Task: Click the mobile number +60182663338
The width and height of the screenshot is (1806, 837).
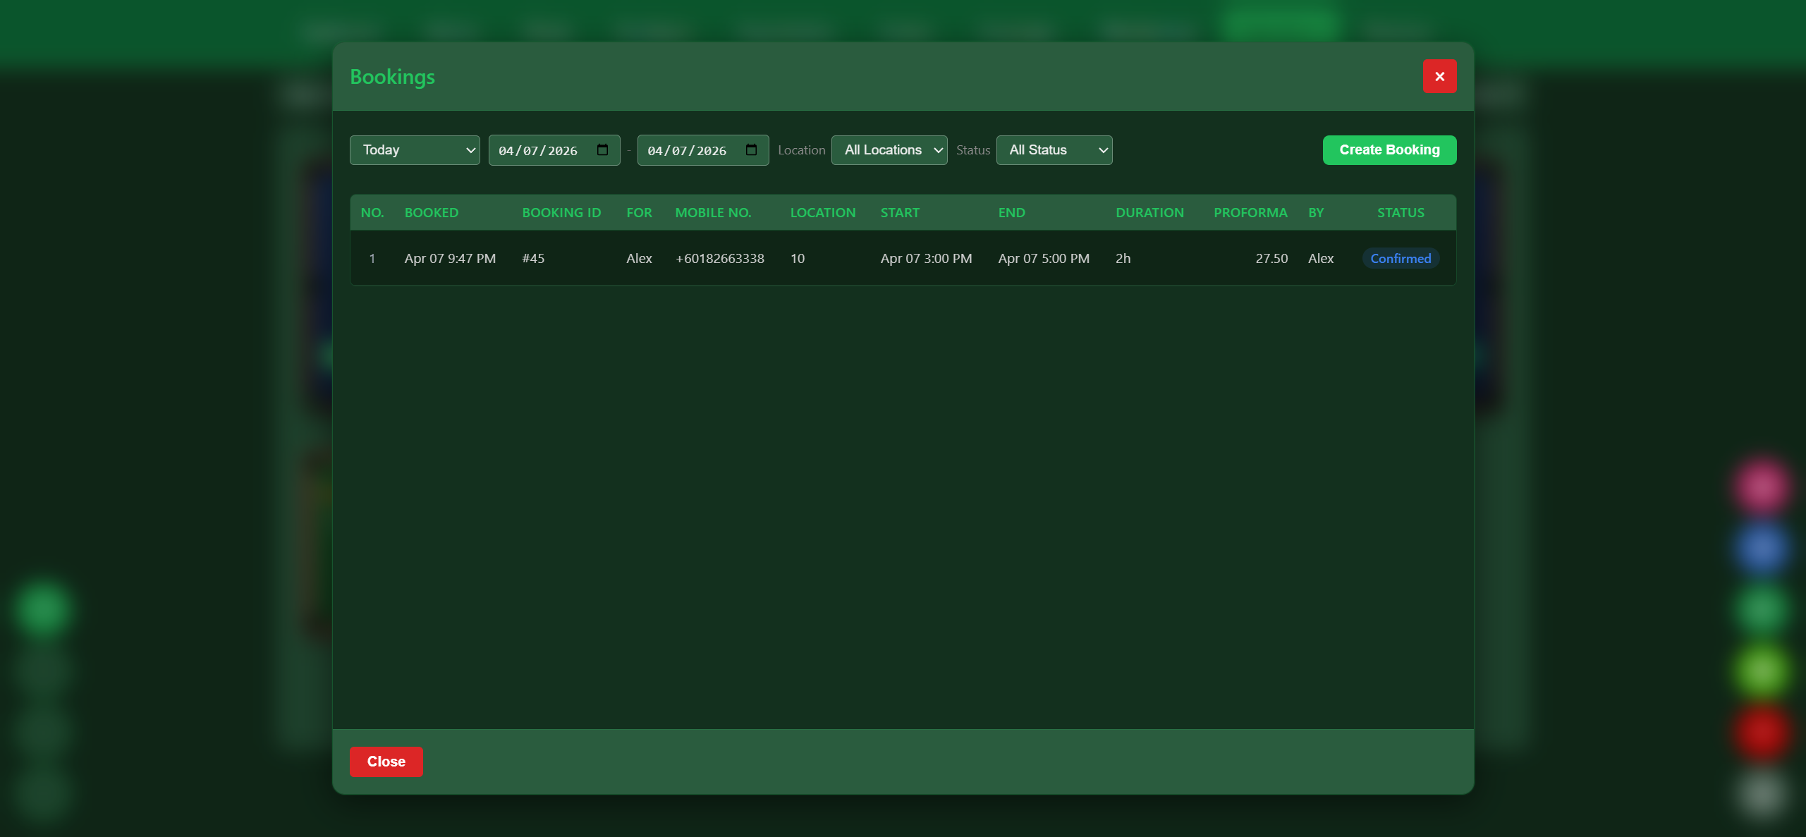Action: (x=720, y=258)
